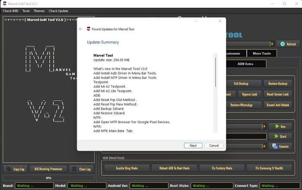Click the 'Marvel GsM Tool V2.0' log header

tap(45, 20)
